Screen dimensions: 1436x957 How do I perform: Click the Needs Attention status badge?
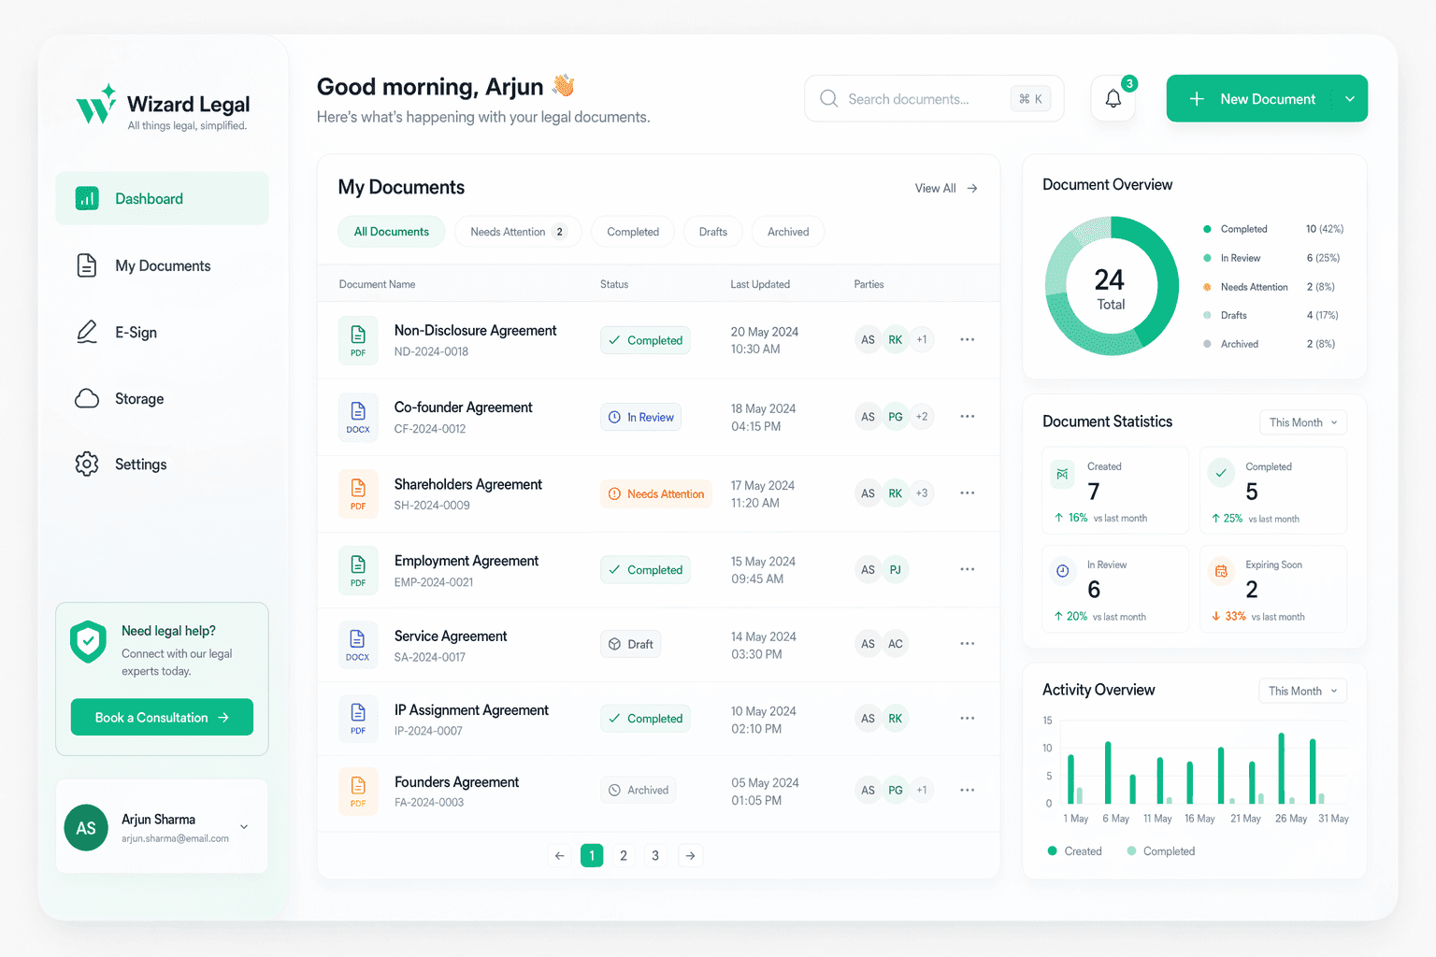[657, 493]
